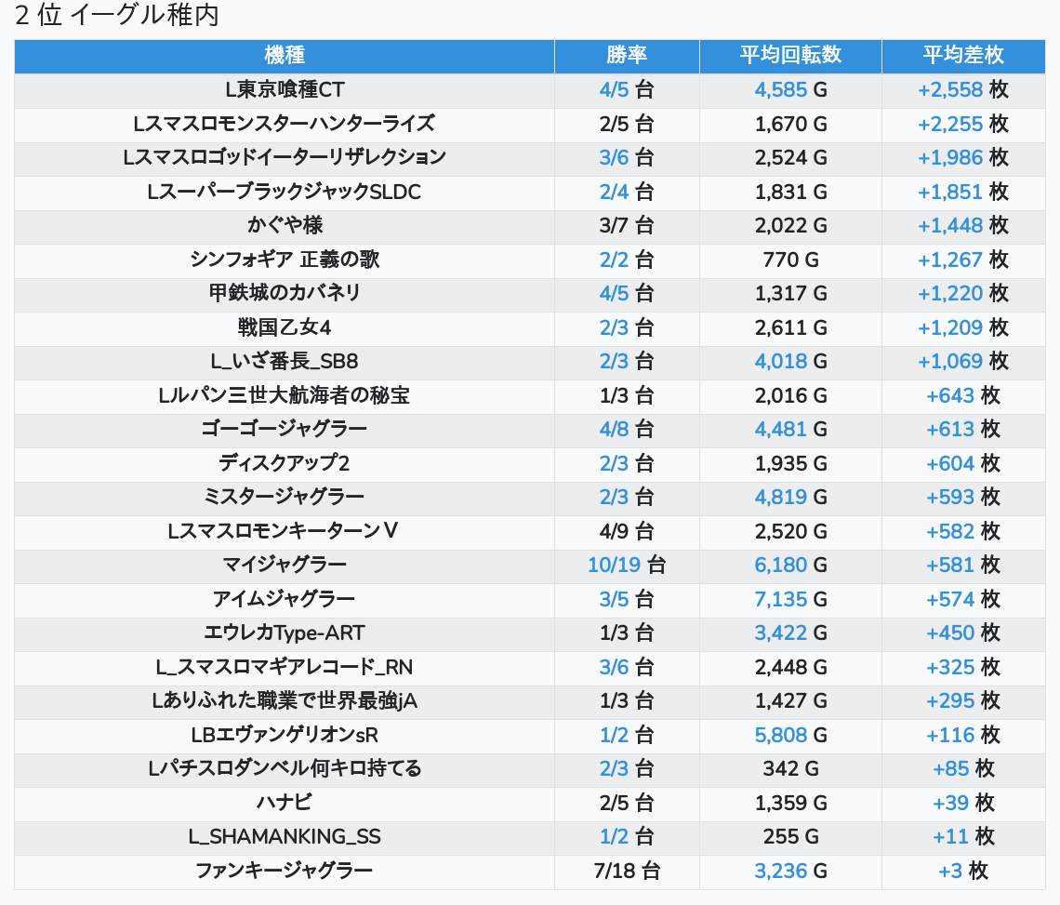Select the エウレカType-ART machine name
Viewport: 1060px width, 905px height.
[285, 633]
